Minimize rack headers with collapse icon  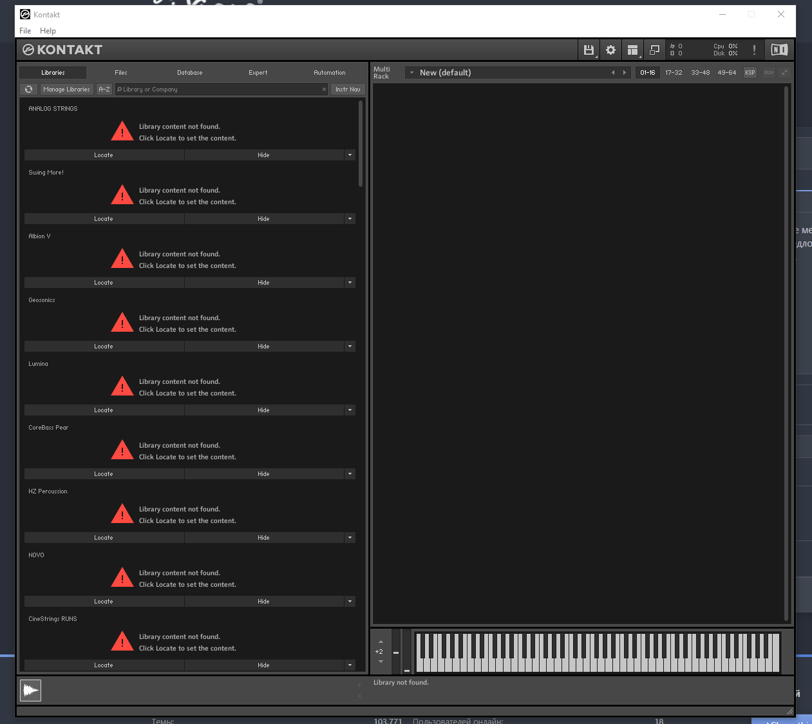point(784,73)
